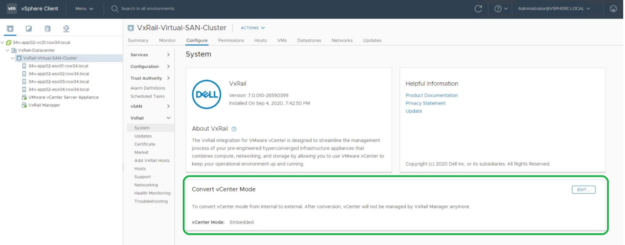Open the Networking inventory view icon

[x=66, y=29]
